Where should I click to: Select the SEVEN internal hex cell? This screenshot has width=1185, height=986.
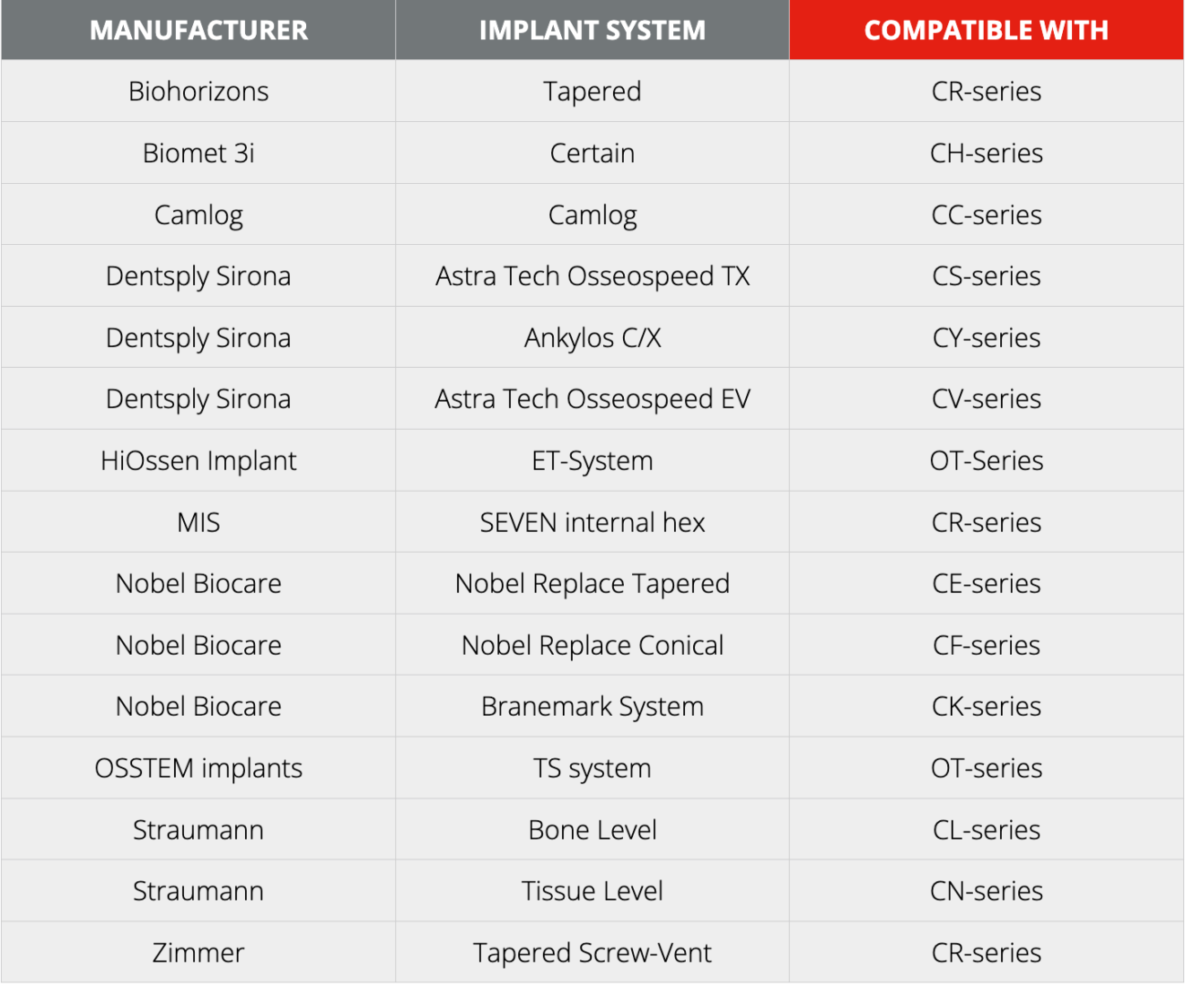(x=592, y=522)
